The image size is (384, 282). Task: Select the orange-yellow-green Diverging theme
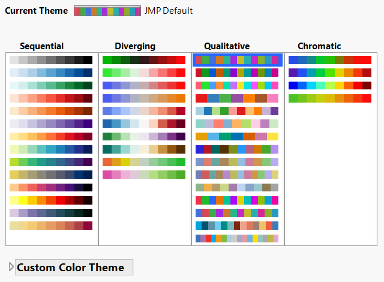pyautogui.click(x=144, y=162)
